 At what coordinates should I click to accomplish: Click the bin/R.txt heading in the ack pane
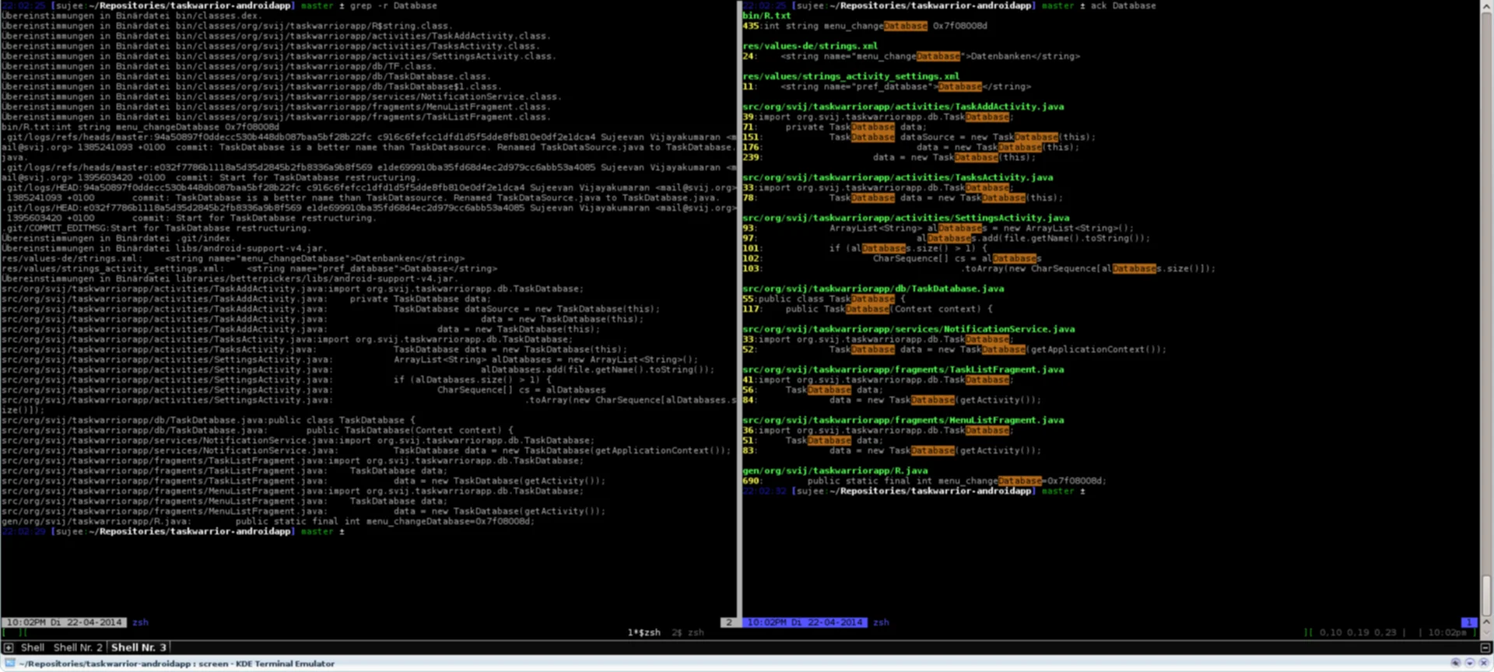pyautogui.click(x=766, y=16)
